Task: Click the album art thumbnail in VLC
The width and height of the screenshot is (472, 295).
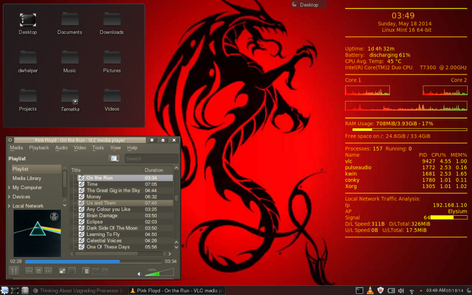Action: (37, 233)
